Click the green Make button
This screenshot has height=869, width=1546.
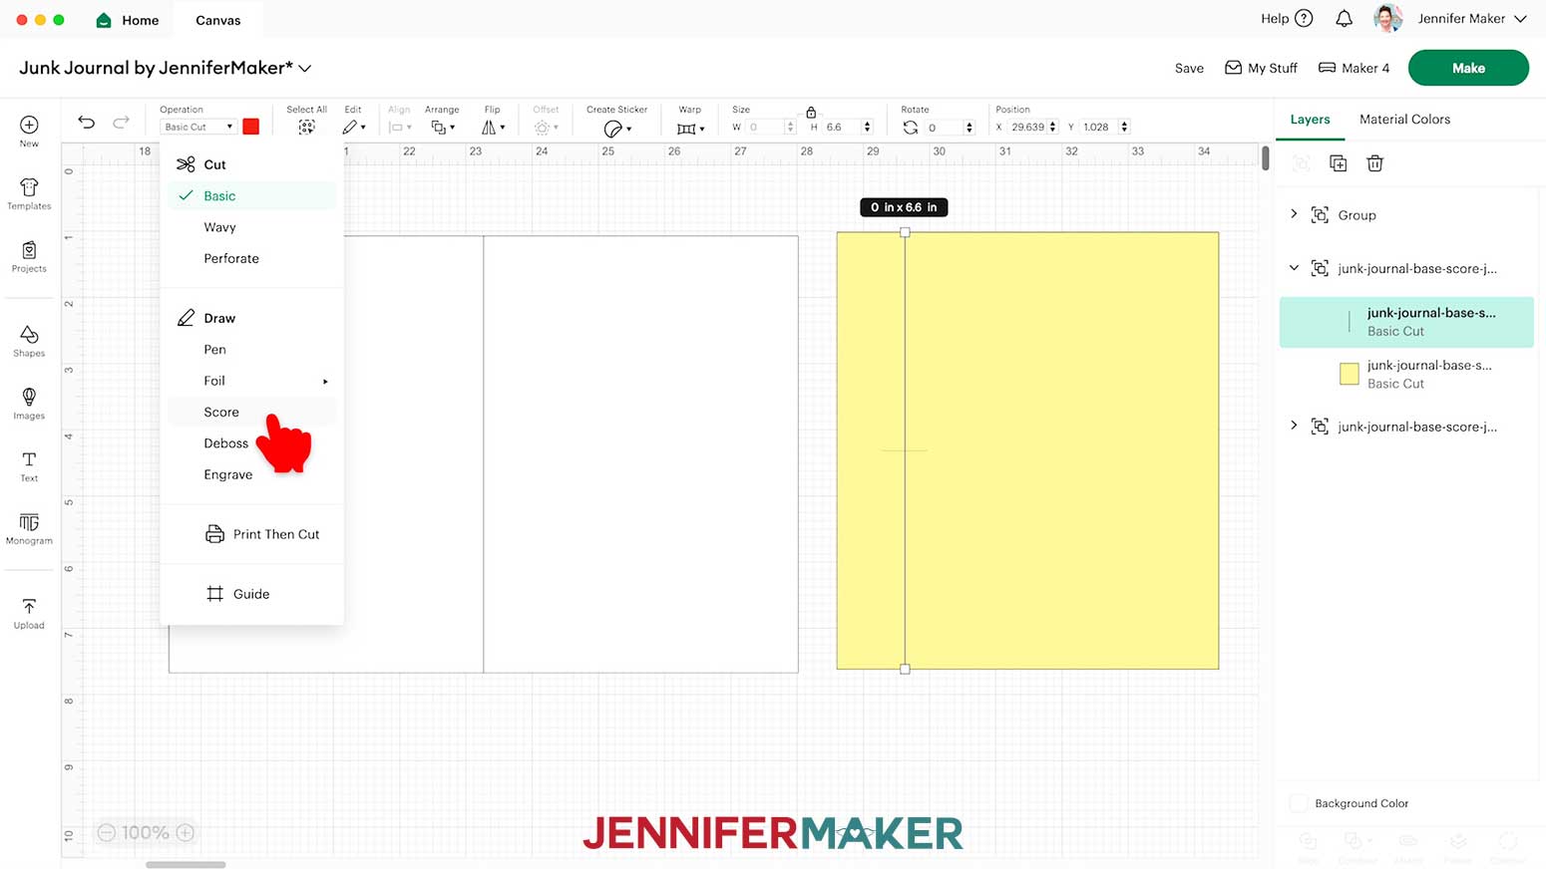[x=1468, y=68]
